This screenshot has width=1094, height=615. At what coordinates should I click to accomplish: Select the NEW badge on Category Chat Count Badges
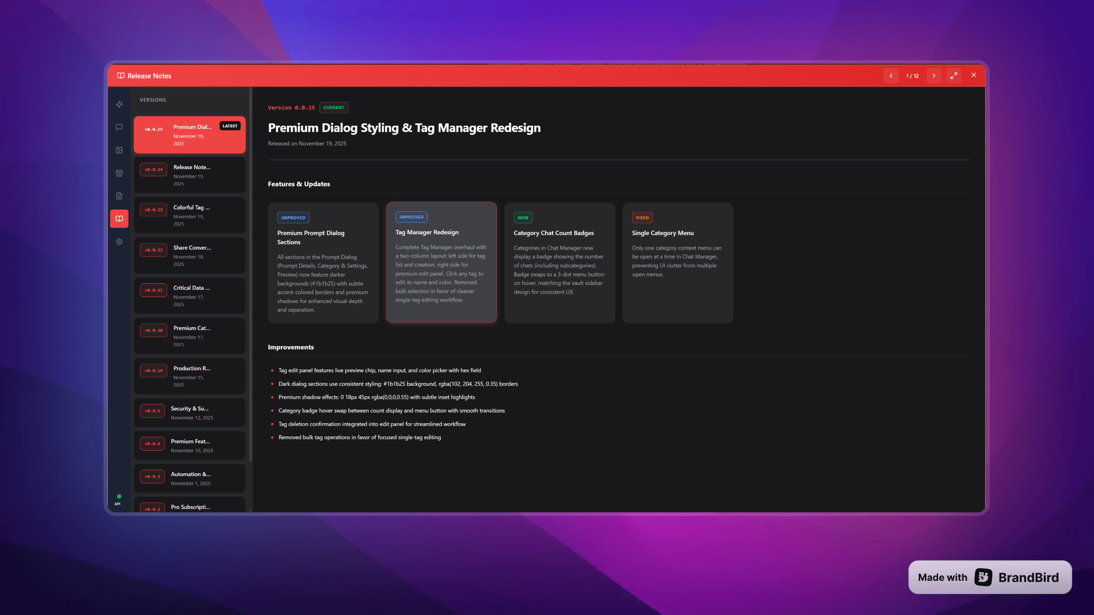[x=522, y=217]
